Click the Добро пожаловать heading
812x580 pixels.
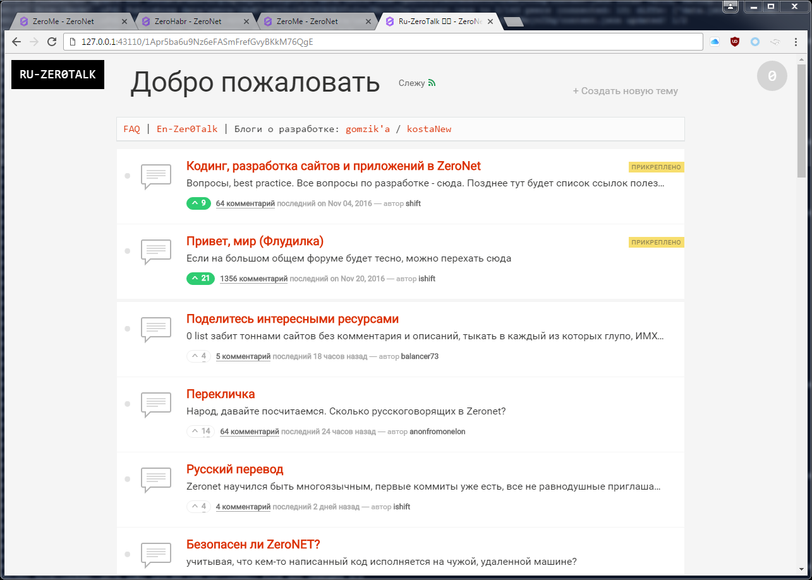(255, 82)
